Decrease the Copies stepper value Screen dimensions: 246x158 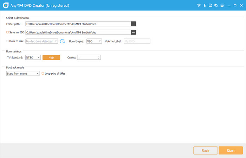99,58
